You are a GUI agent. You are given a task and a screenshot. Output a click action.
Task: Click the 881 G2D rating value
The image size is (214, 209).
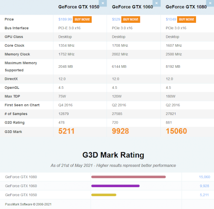pyautogui.click(x=169, y=122)
